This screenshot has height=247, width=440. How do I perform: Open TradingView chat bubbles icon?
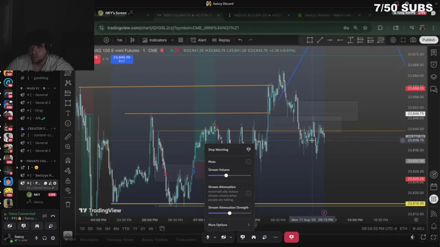pyautogui.click(x=433, y=89)
